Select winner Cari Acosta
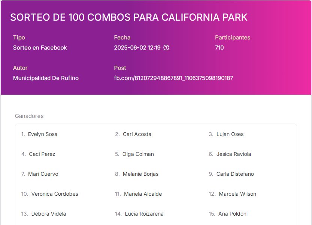This screenshot has width=312, height=225. pyautogui.click(x=137, y=134)
